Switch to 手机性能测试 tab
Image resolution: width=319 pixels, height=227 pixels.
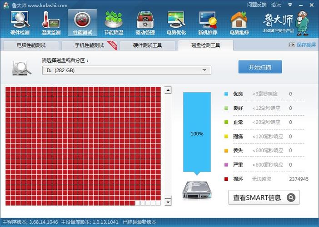click(90, 45)
